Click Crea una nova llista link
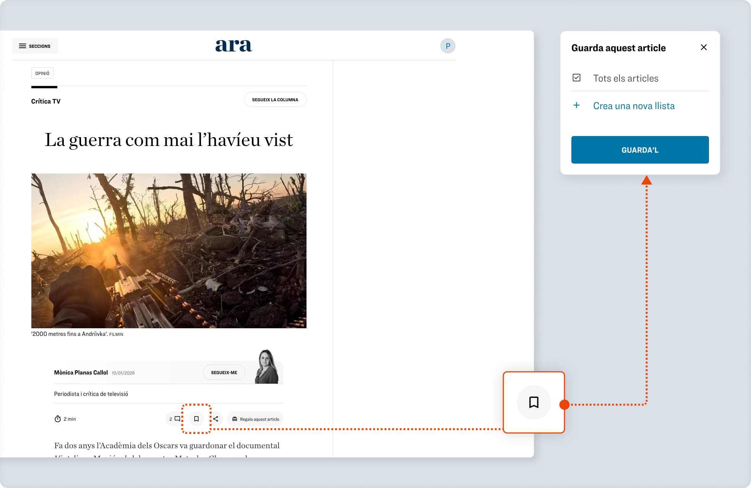The height and width of the screenshot is (488, 751). 634,106
